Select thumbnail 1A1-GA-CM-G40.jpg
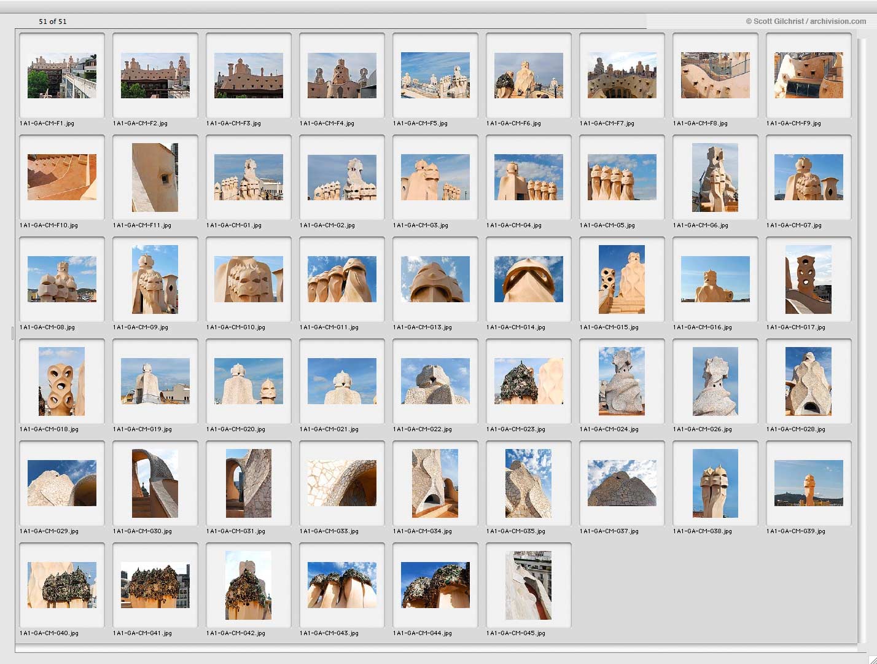 pos(62,585)
